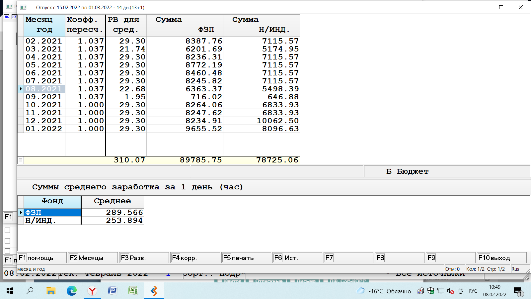Click the F1 button in left background panel
The image size is (531, 299).
8,217
